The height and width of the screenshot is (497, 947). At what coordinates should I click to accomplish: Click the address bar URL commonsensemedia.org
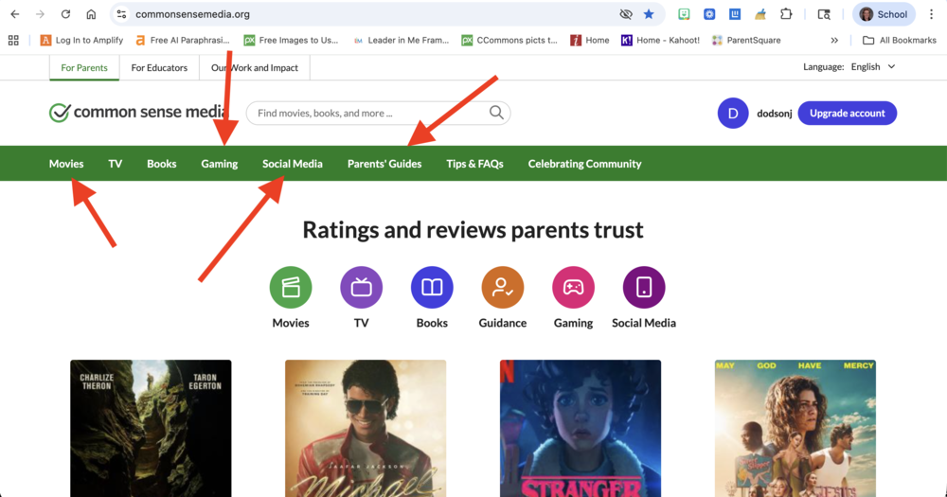point(192,14)
